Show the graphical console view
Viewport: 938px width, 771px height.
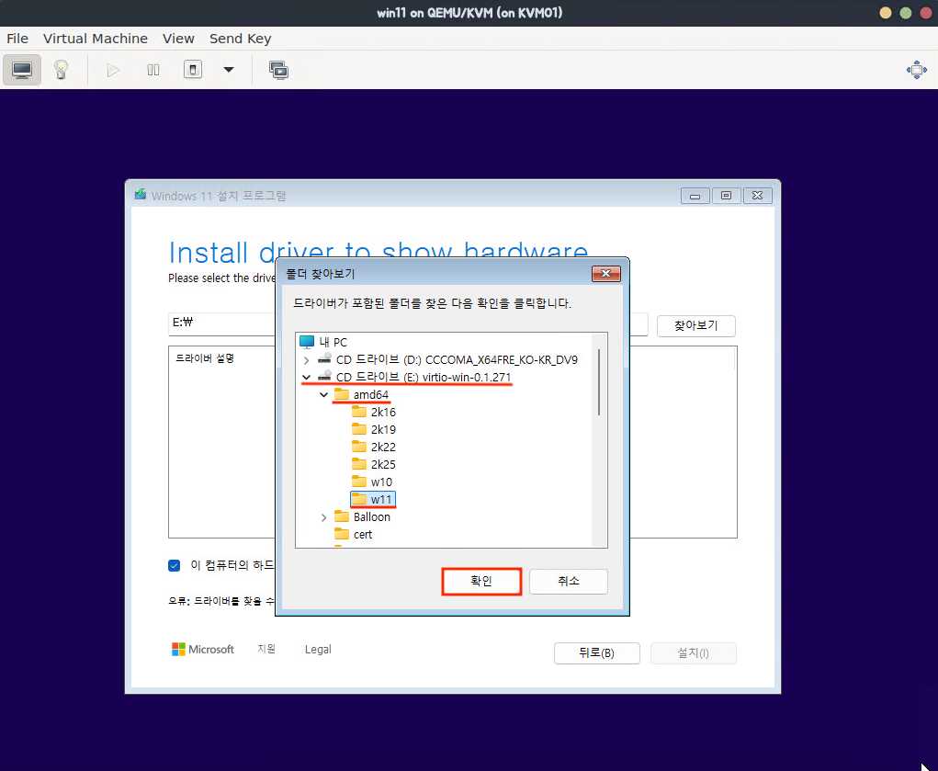coord(22,70)
